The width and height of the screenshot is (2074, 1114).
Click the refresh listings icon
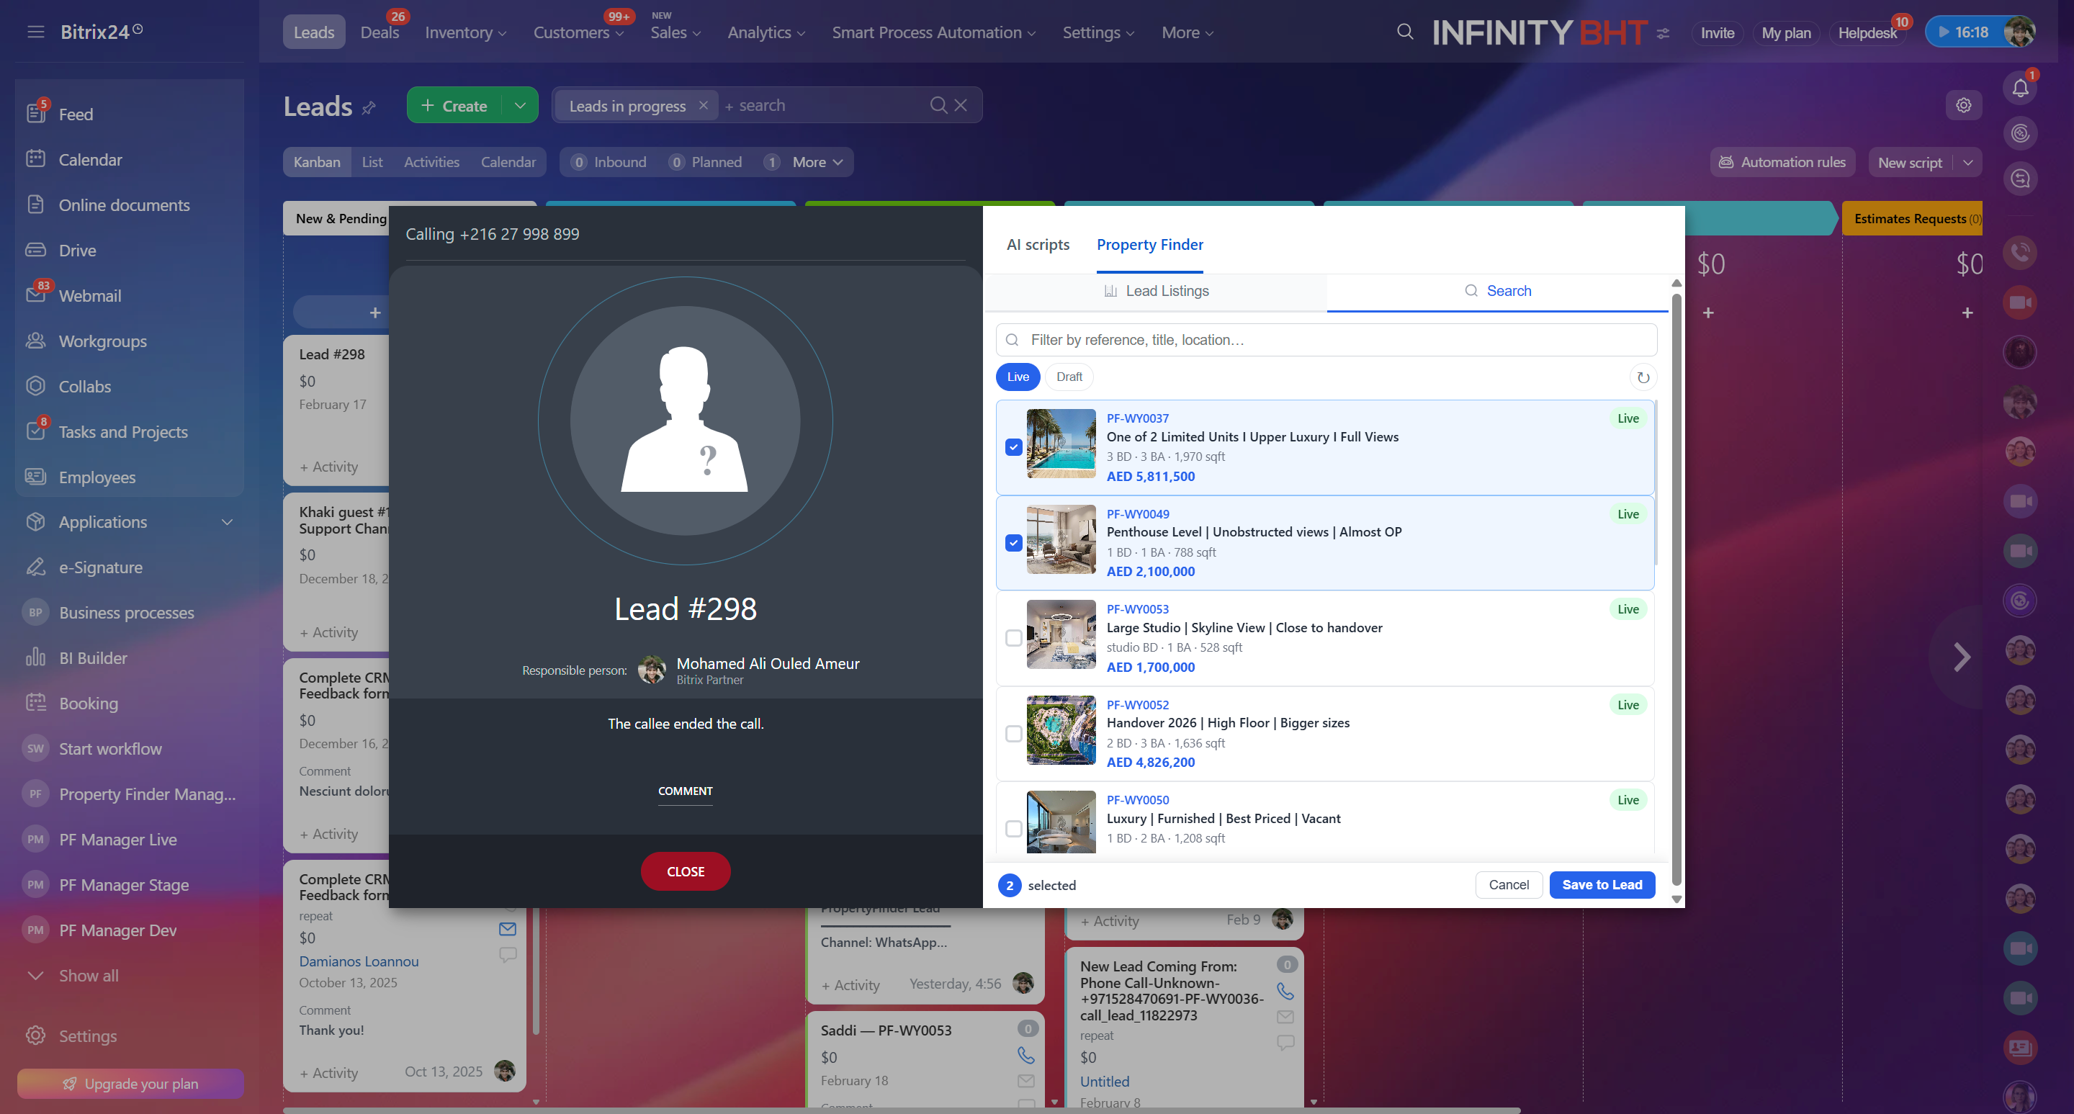pos(1643,377)
